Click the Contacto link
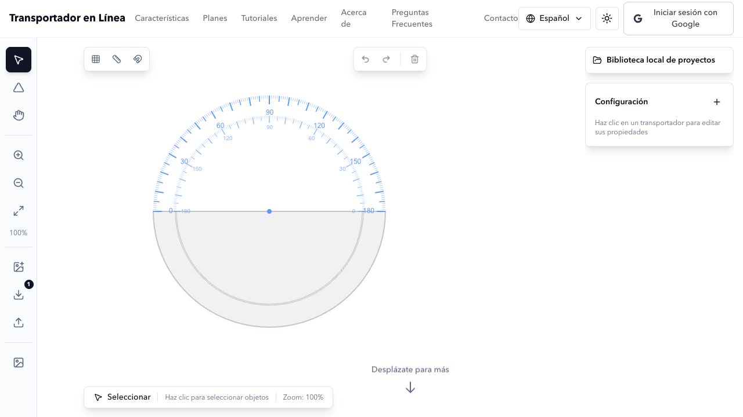The image size is (743, 417). 500,19
